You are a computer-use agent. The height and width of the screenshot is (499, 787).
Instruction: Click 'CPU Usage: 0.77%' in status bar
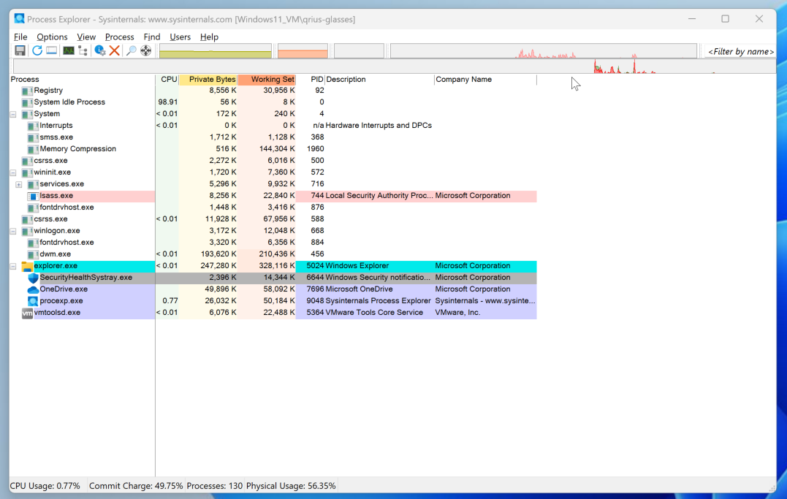[45, 486]
